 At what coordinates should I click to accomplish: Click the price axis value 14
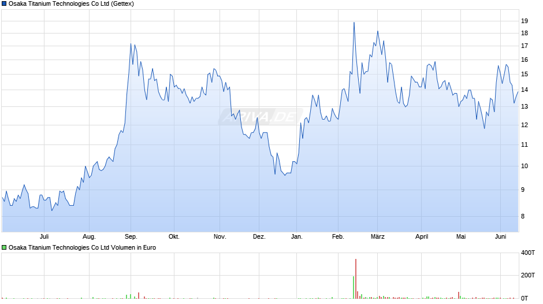click(x=525, y=90)
